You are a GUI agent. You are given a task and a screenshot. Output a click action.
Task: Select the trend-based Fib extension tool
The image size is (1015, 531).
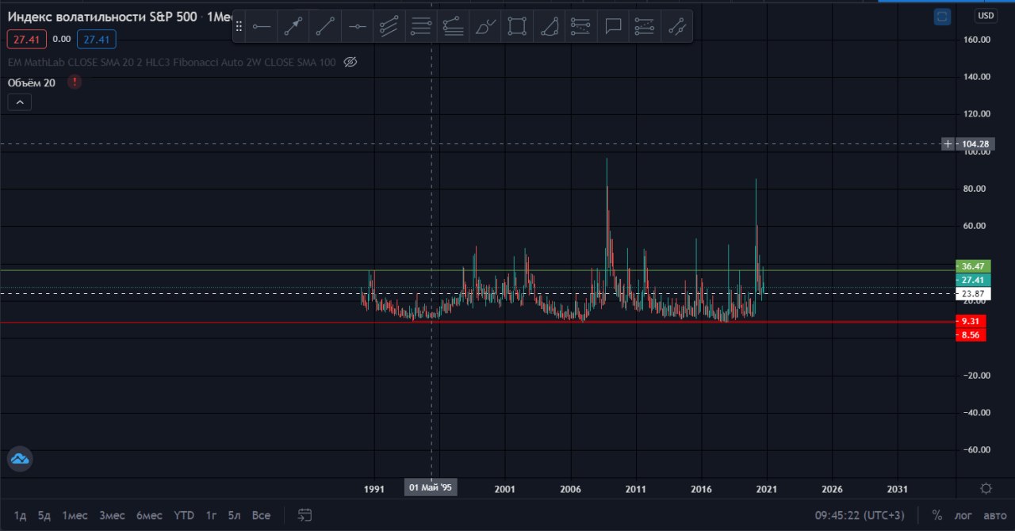[x=453, y=26]
